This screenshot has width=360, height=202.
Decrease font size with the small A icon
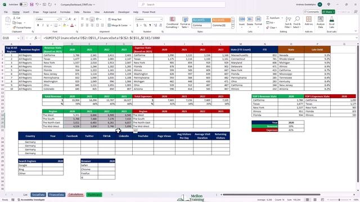pos(75,19)
